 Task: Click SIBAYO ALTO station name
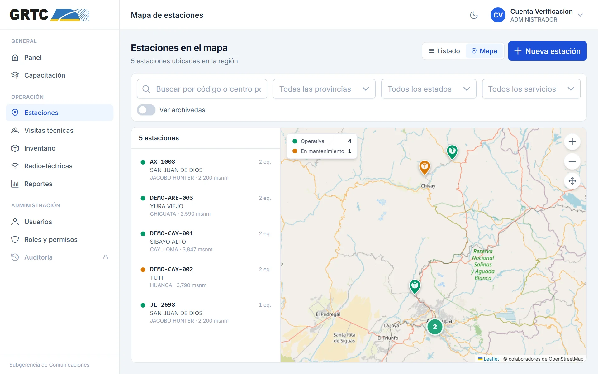168,242
